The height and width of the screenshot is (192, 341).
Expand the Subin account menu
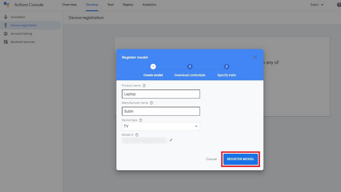pyautogui.click(x=316, y=5)
